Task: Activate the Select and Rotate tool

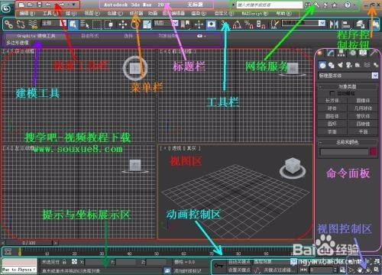Action: pos(134,24)
